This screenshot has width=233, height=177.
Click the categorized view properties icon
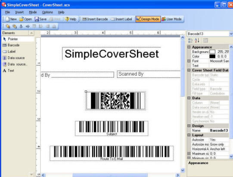click(x=190, y=40)
